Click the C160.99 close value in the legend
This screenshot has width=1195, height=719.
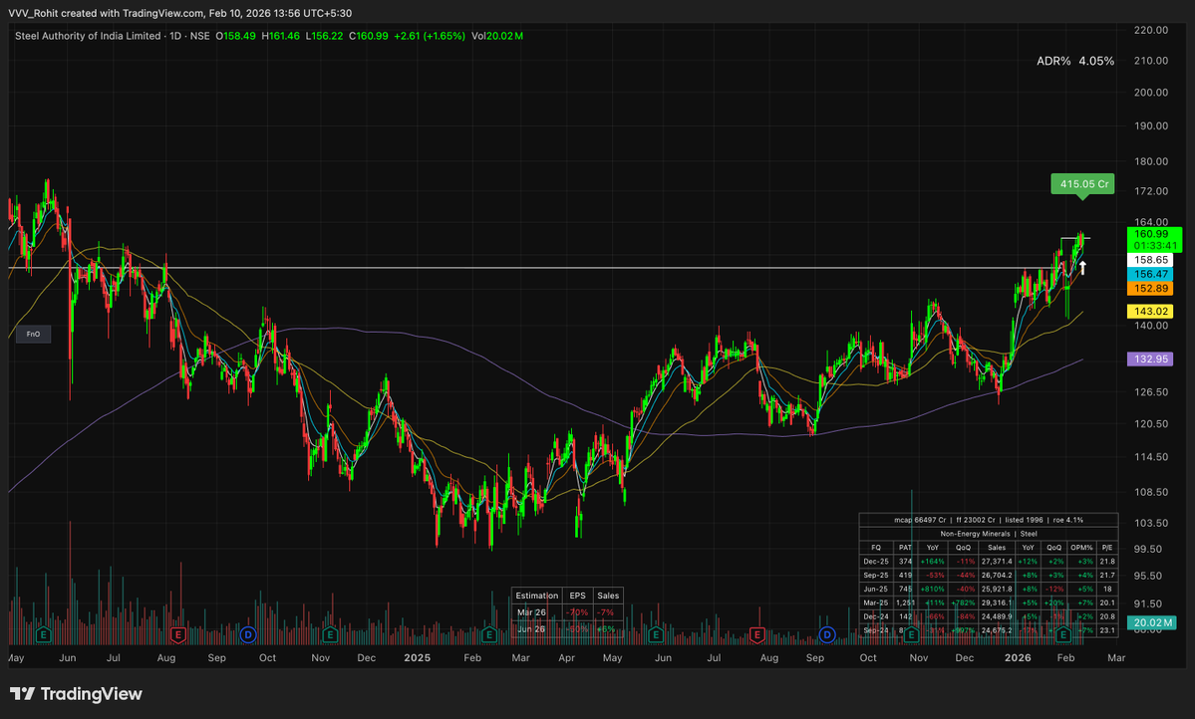pos(368,36)
